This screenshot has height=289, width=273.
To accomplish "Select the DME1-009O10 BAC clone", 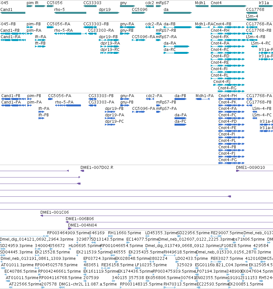I will coord(254,171).
